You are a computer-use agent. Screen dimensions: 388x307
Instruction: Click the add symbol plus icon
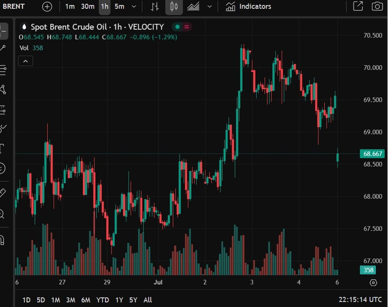47,6
